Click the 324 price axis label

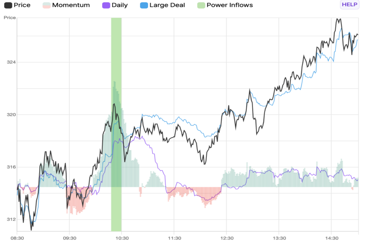pos(11,62)
